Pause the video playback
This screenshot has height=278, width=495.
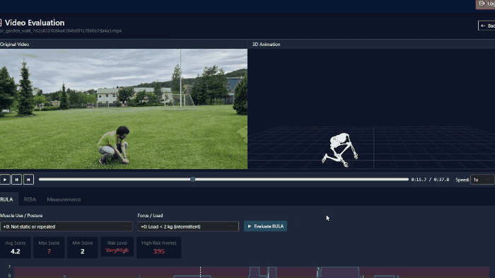pos(17,180)
